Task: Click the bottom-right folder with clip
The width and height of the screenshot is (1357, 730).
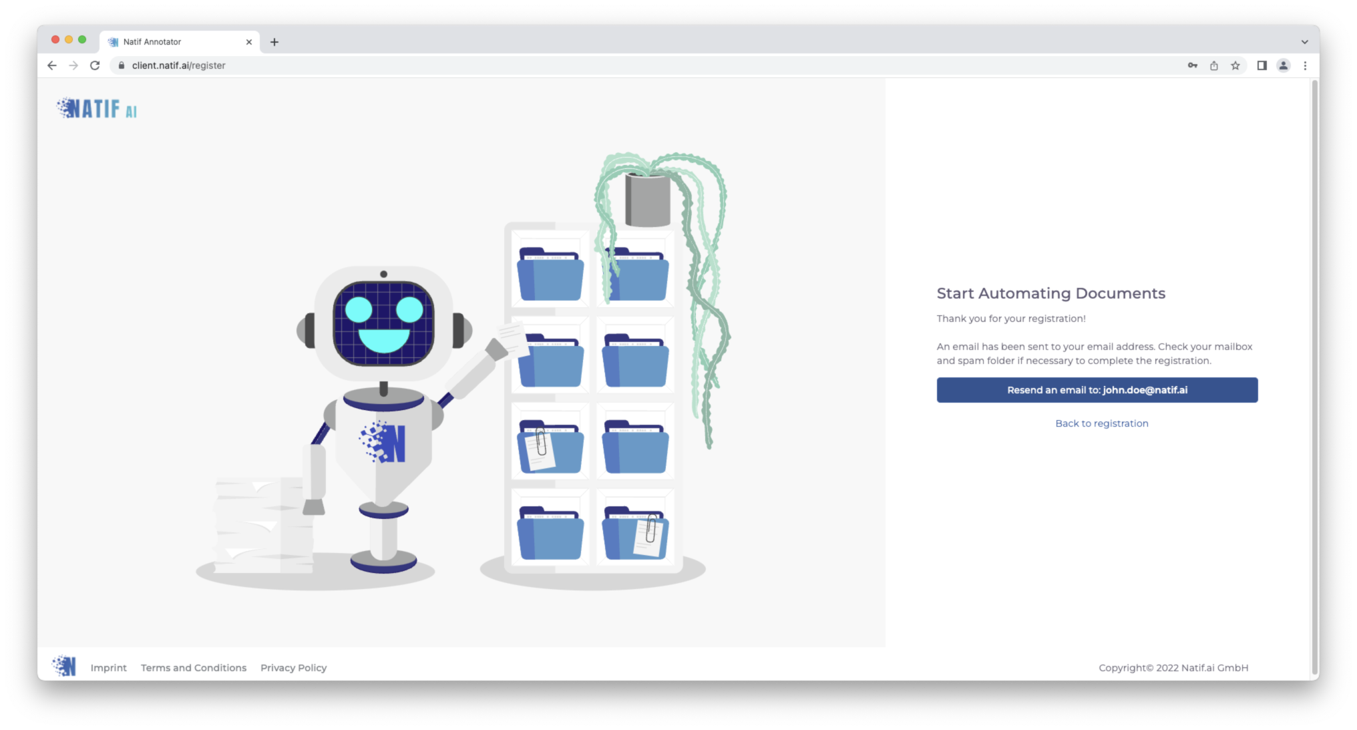Action: pos(635,530)
